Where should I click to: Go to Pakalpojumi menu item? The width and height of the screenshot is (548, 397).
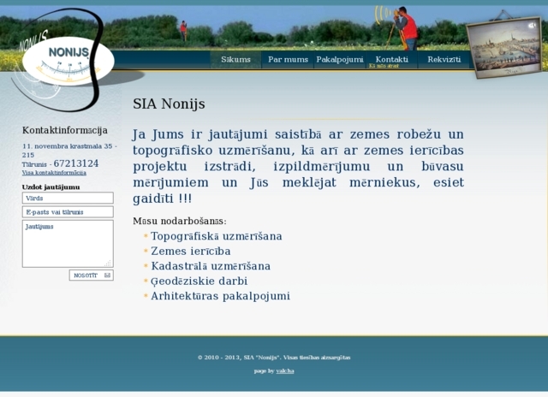[x=340, y=59]
